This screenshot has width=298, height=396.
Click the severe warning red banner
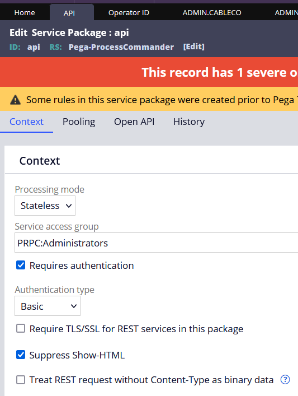[149, 72]
